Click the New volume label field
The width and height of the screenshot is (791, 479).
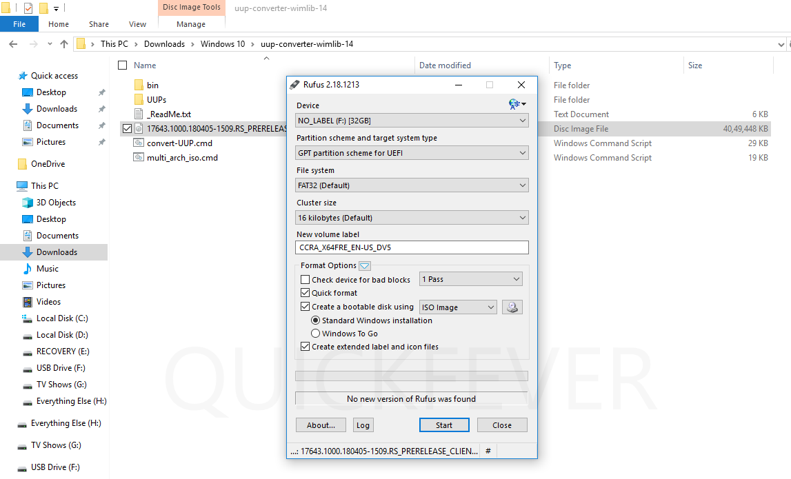(x=412, y=247)
